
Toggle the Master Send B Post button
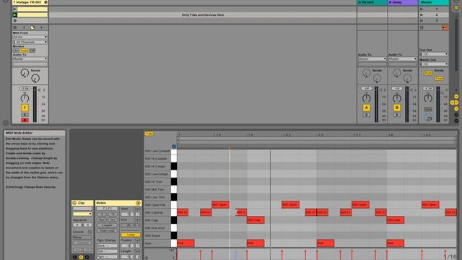(439, 79)
